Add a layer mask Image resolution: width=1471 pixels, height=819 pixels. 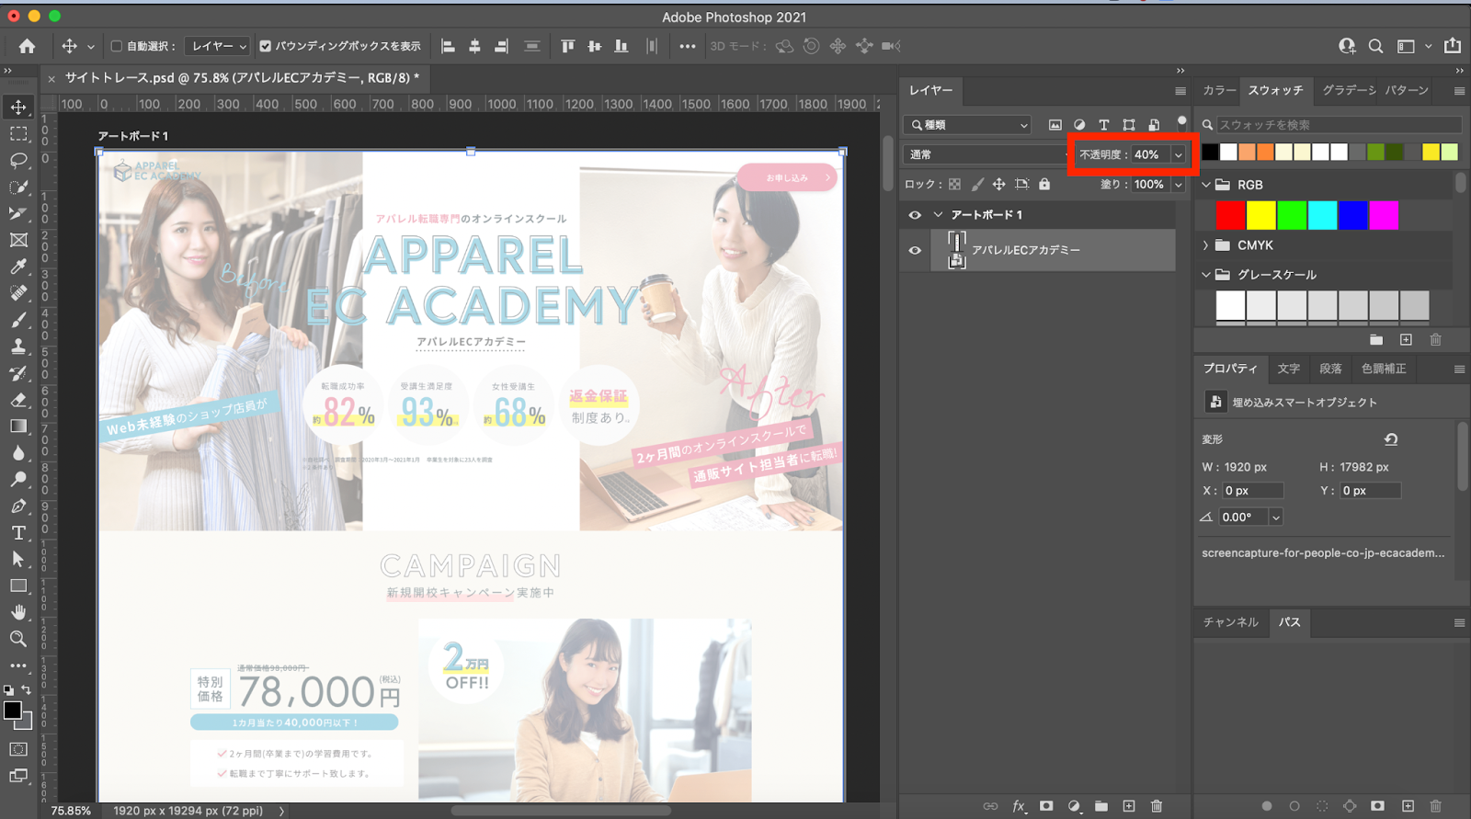[x=1046, y=806]
